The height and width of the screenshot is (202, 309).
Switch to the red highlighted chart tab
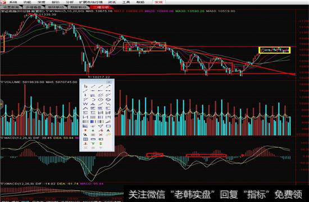(101, 7)
